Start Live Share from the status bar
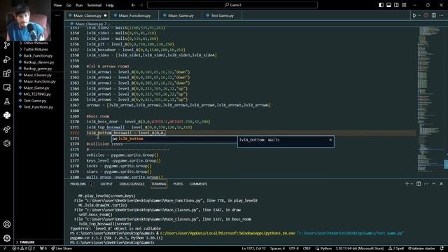 tap(62, 248)
